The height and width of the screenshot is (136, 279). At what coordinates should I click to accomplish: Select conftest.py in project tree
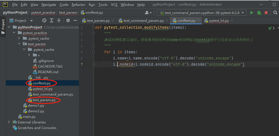pos(42,83)
